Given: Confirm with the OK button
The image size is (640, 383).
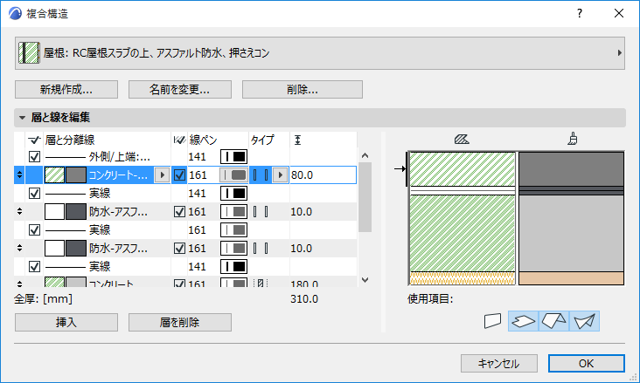Looking at the screenshot, I should pos(586,364).
